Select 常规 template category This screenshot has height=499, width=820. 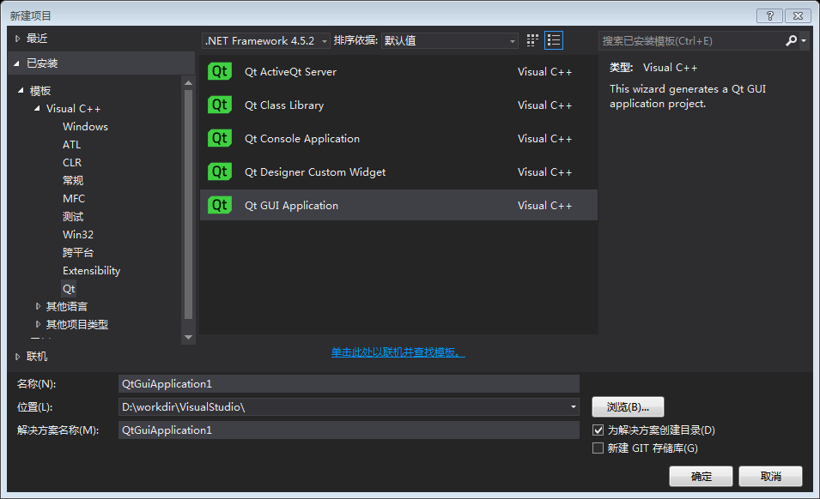tap(73, 181)
